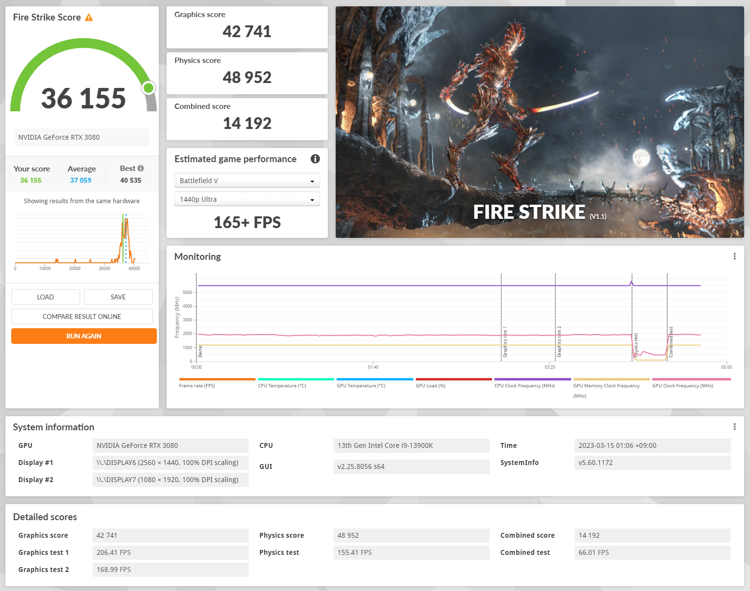Click the score gauge green indicator knob
This screenshot has width=750, height=591.
[x=149, y=88]
